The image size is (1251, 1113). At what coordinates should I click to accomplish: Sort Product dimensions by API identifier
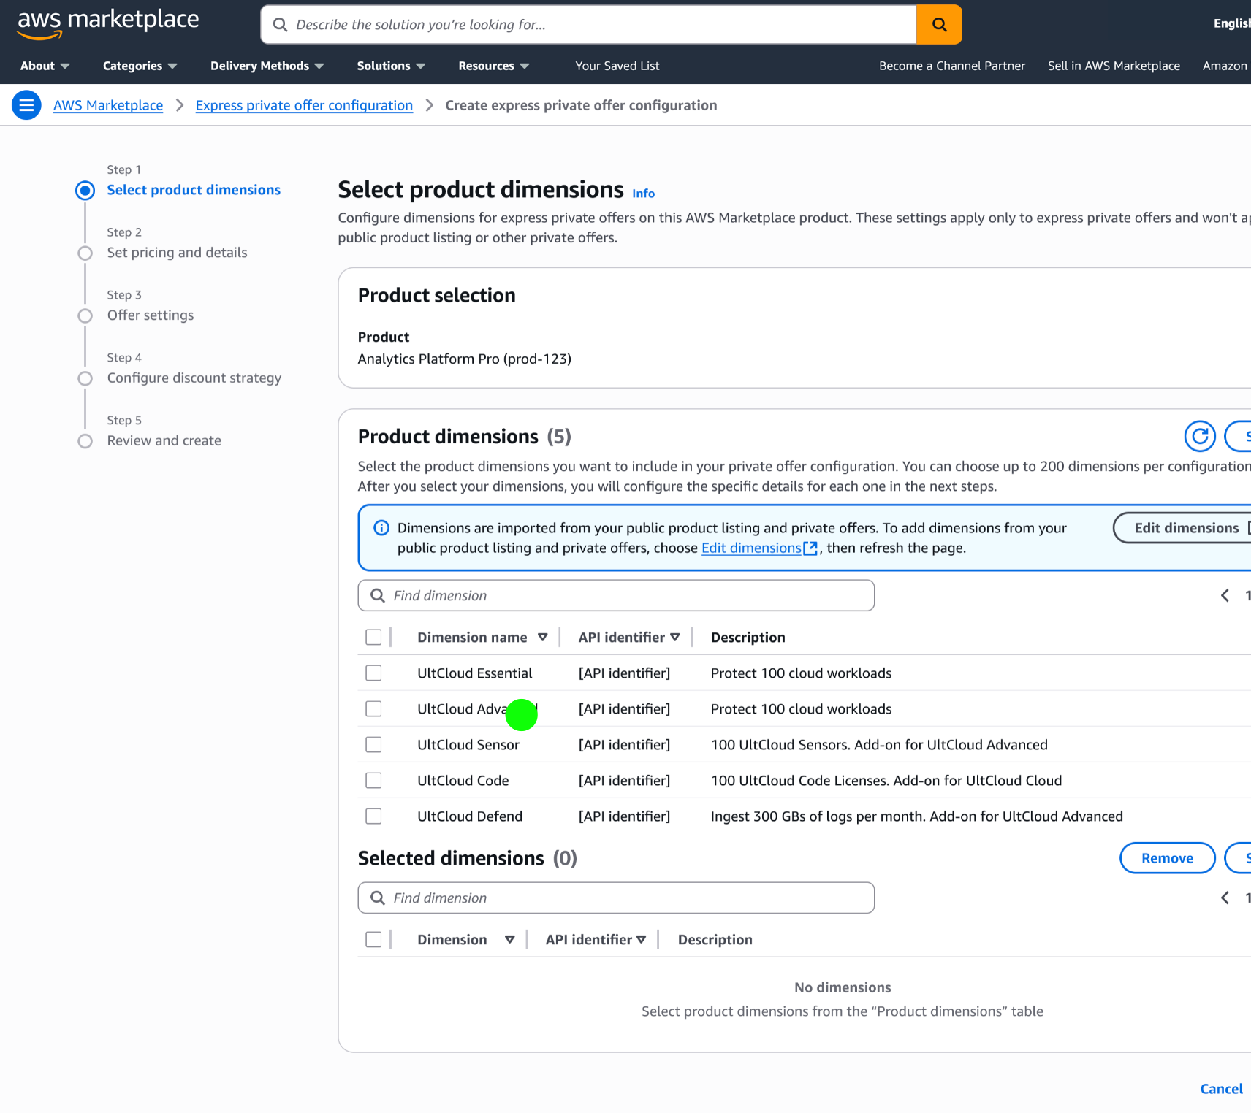coord(674,637)
